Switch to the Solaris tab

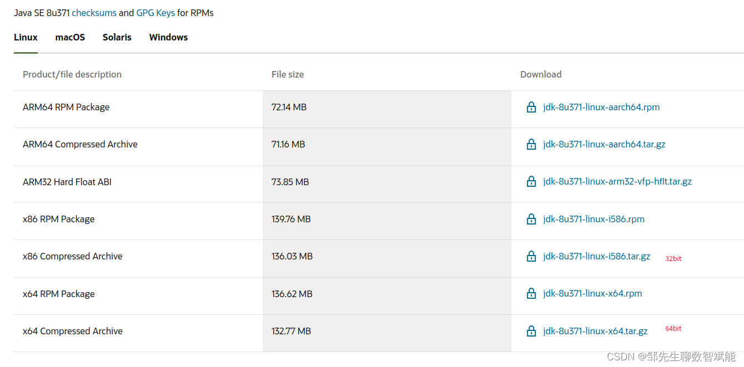click(x=117, y=37)
